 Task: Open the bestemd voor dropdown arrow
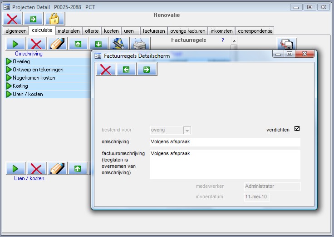(187, 130)
